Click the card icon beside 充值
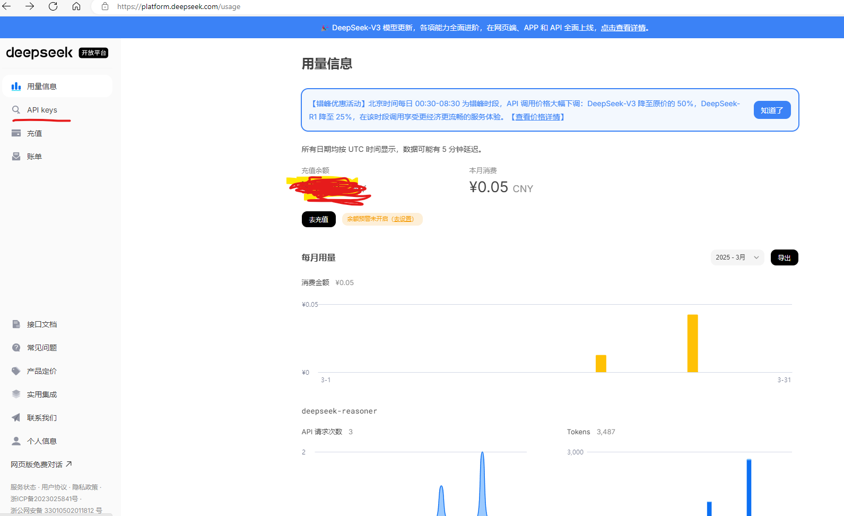This screenshot has height=516, width=844. click(16, 133)
